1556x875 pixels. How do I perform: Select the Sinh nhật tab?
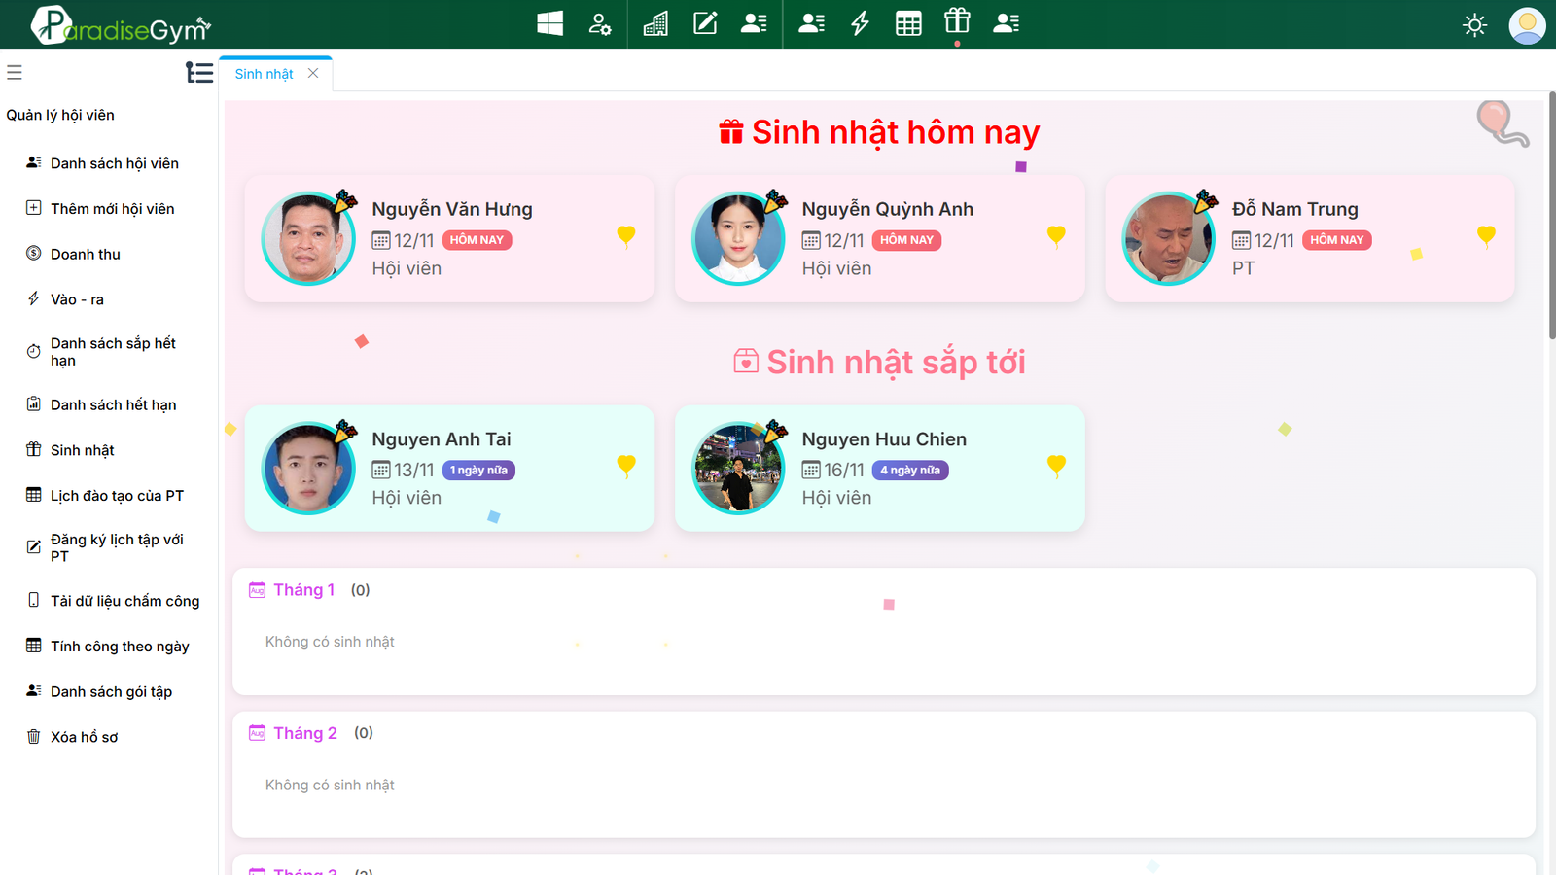(264, 74)
